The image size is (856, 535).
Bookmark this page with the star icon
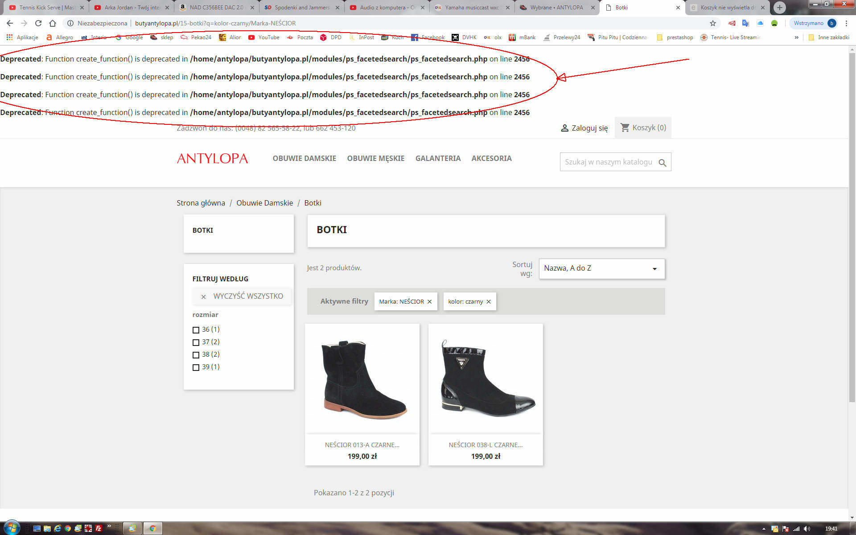[x=713, y=23]
